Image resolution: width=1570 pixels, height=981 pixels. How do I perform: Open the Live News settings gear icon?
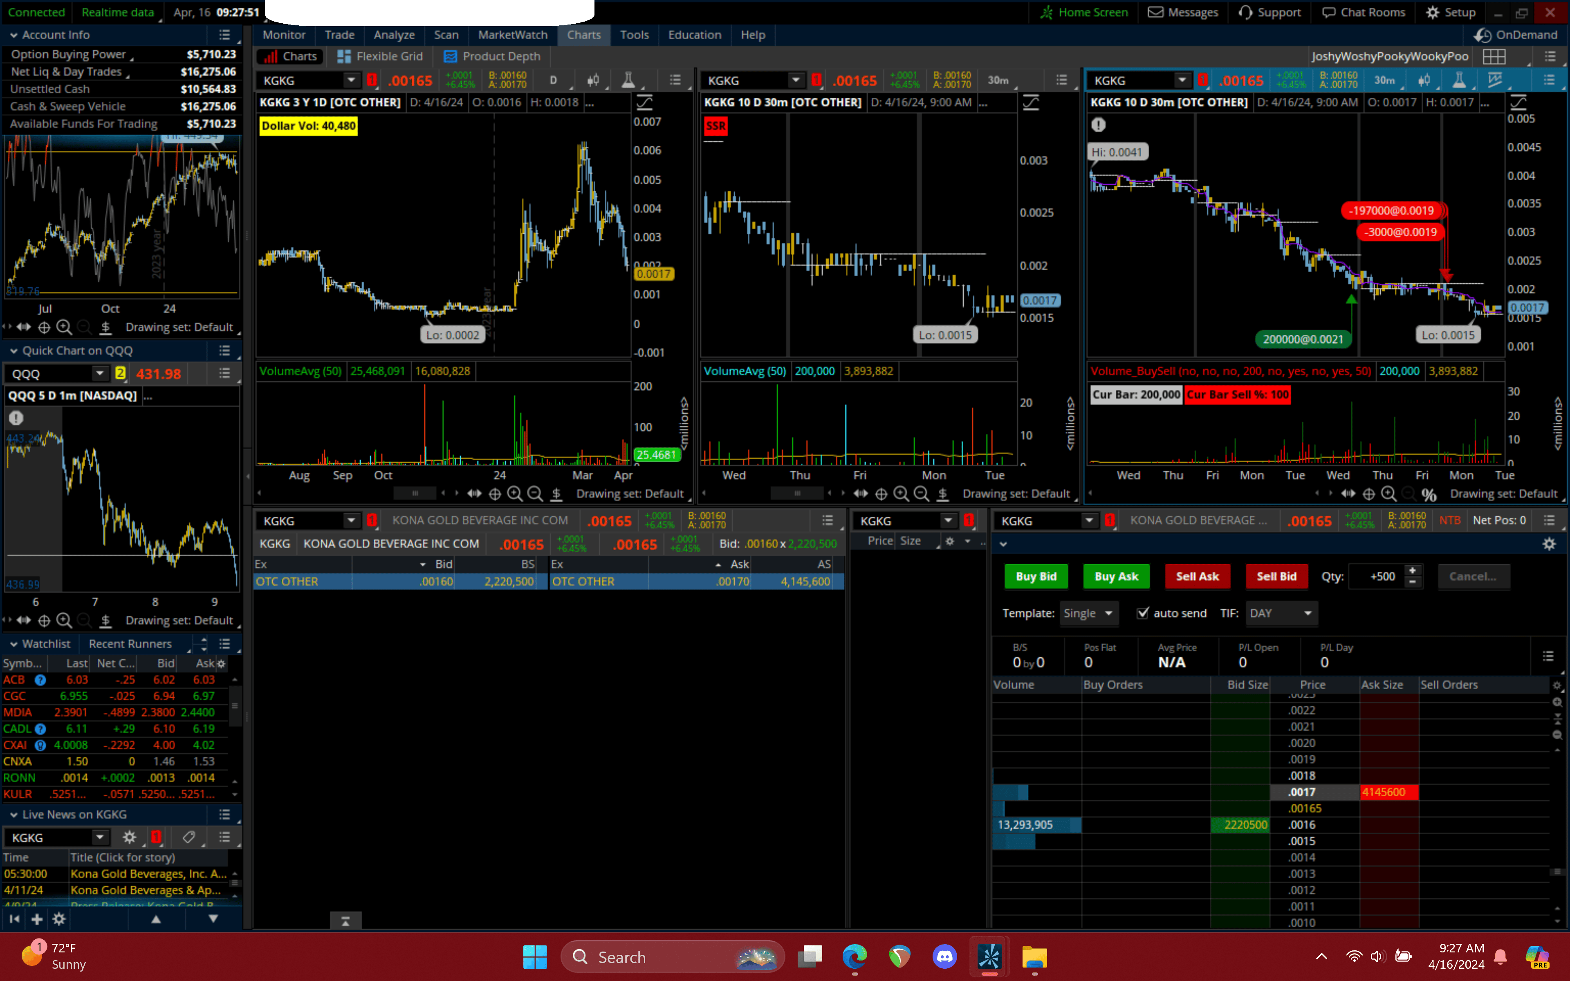coord(129,837)
